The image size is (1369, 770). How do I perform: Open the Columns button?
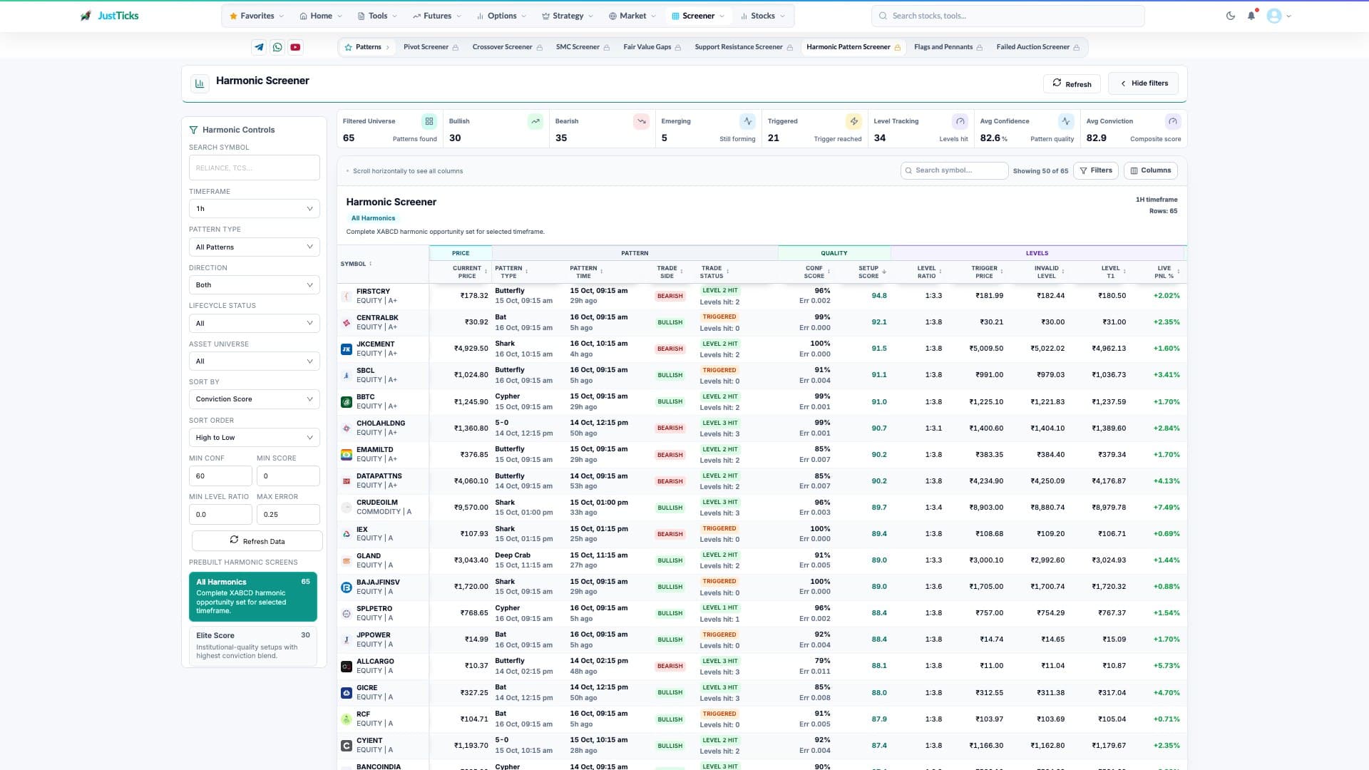(x=1151, y=170)
